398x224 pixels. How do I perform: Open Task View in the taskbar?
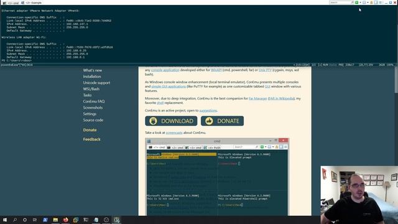[x=35, y=220]
